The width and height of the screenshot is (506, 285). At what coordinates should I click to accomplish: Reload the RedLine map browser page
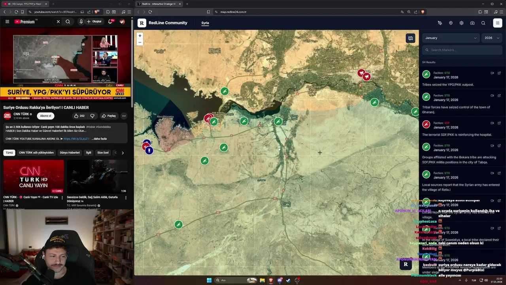150,12
